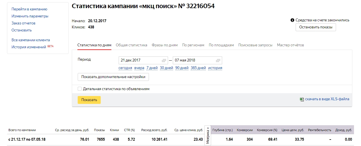Viewport: 361px width, 146px height.
Task: Download stats via скачать в виде XLS-файла
Action: click(x=327, y=99)
